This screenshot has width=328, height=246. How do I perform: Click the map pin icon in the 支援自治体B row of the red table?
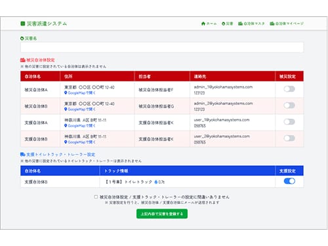(x=66, y=142)
